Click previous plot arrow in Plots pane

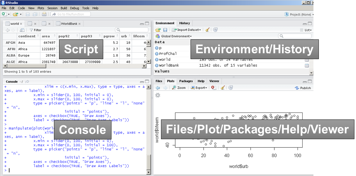pos(158,88)
